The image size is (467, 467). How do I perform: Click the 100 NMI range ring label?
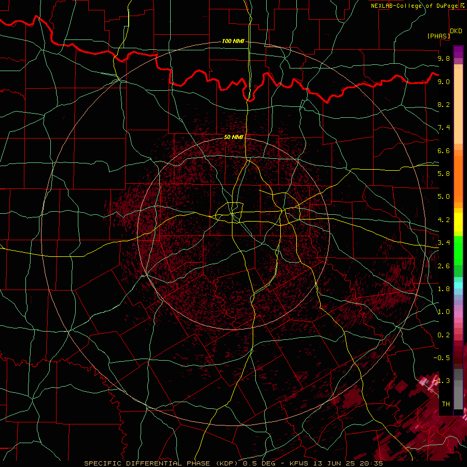point(233,41)
